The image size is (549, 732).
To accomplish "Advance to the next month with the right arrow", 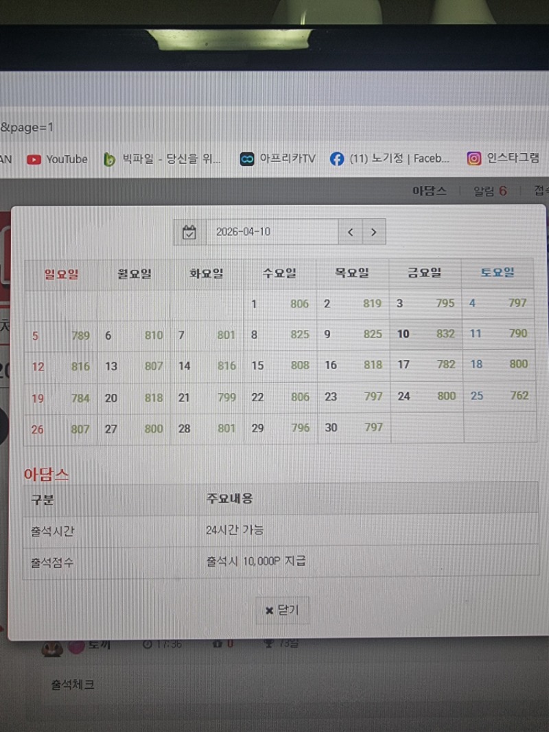I will point(373,233).
